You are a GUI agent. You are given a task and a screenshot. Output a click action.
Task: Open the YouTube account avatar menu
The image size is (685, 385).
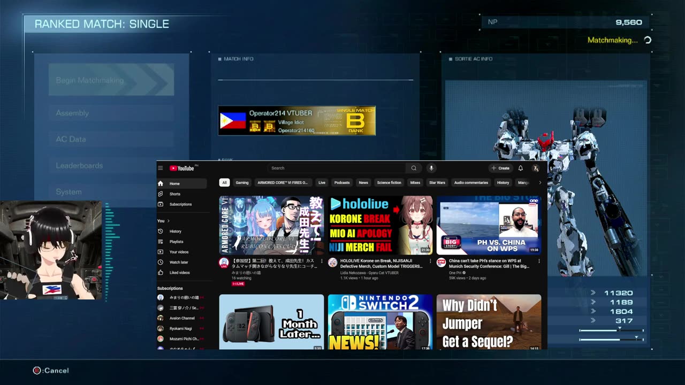536,168
